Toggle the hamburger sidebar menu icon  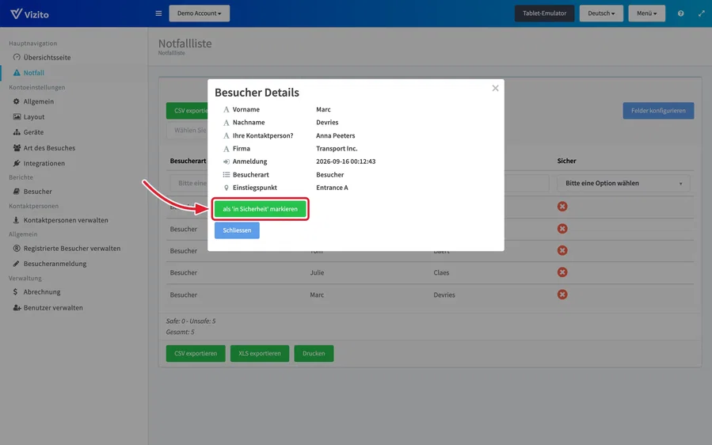tap(158, 13)
